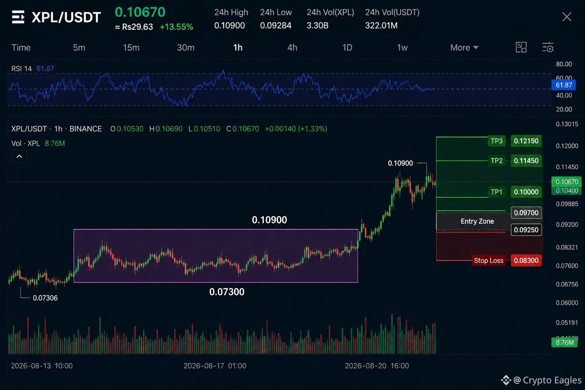The image size is (585, 390).
Task: Click the volume legend value 8.76M
Action: coord(55,143)
